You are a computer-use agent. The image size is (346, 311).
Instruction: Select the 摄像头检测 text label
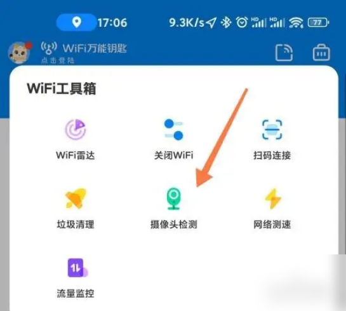(x=174, y=225)
